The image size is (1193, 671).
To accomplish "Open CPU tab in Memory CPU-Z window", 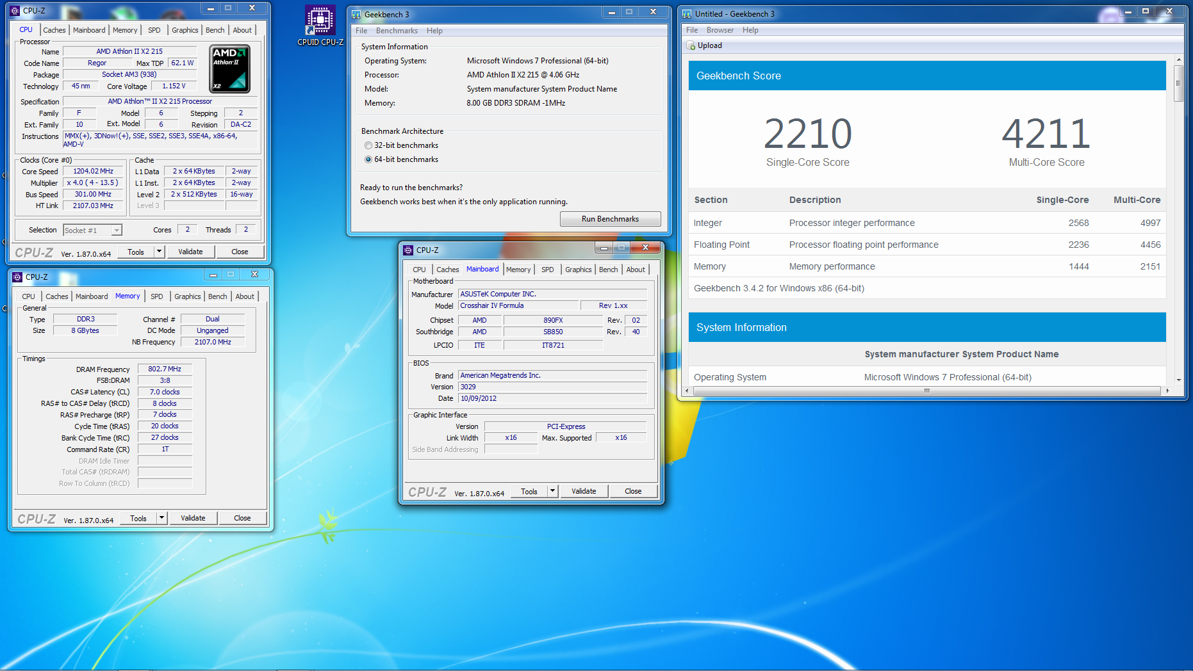I will click(28, 296).
